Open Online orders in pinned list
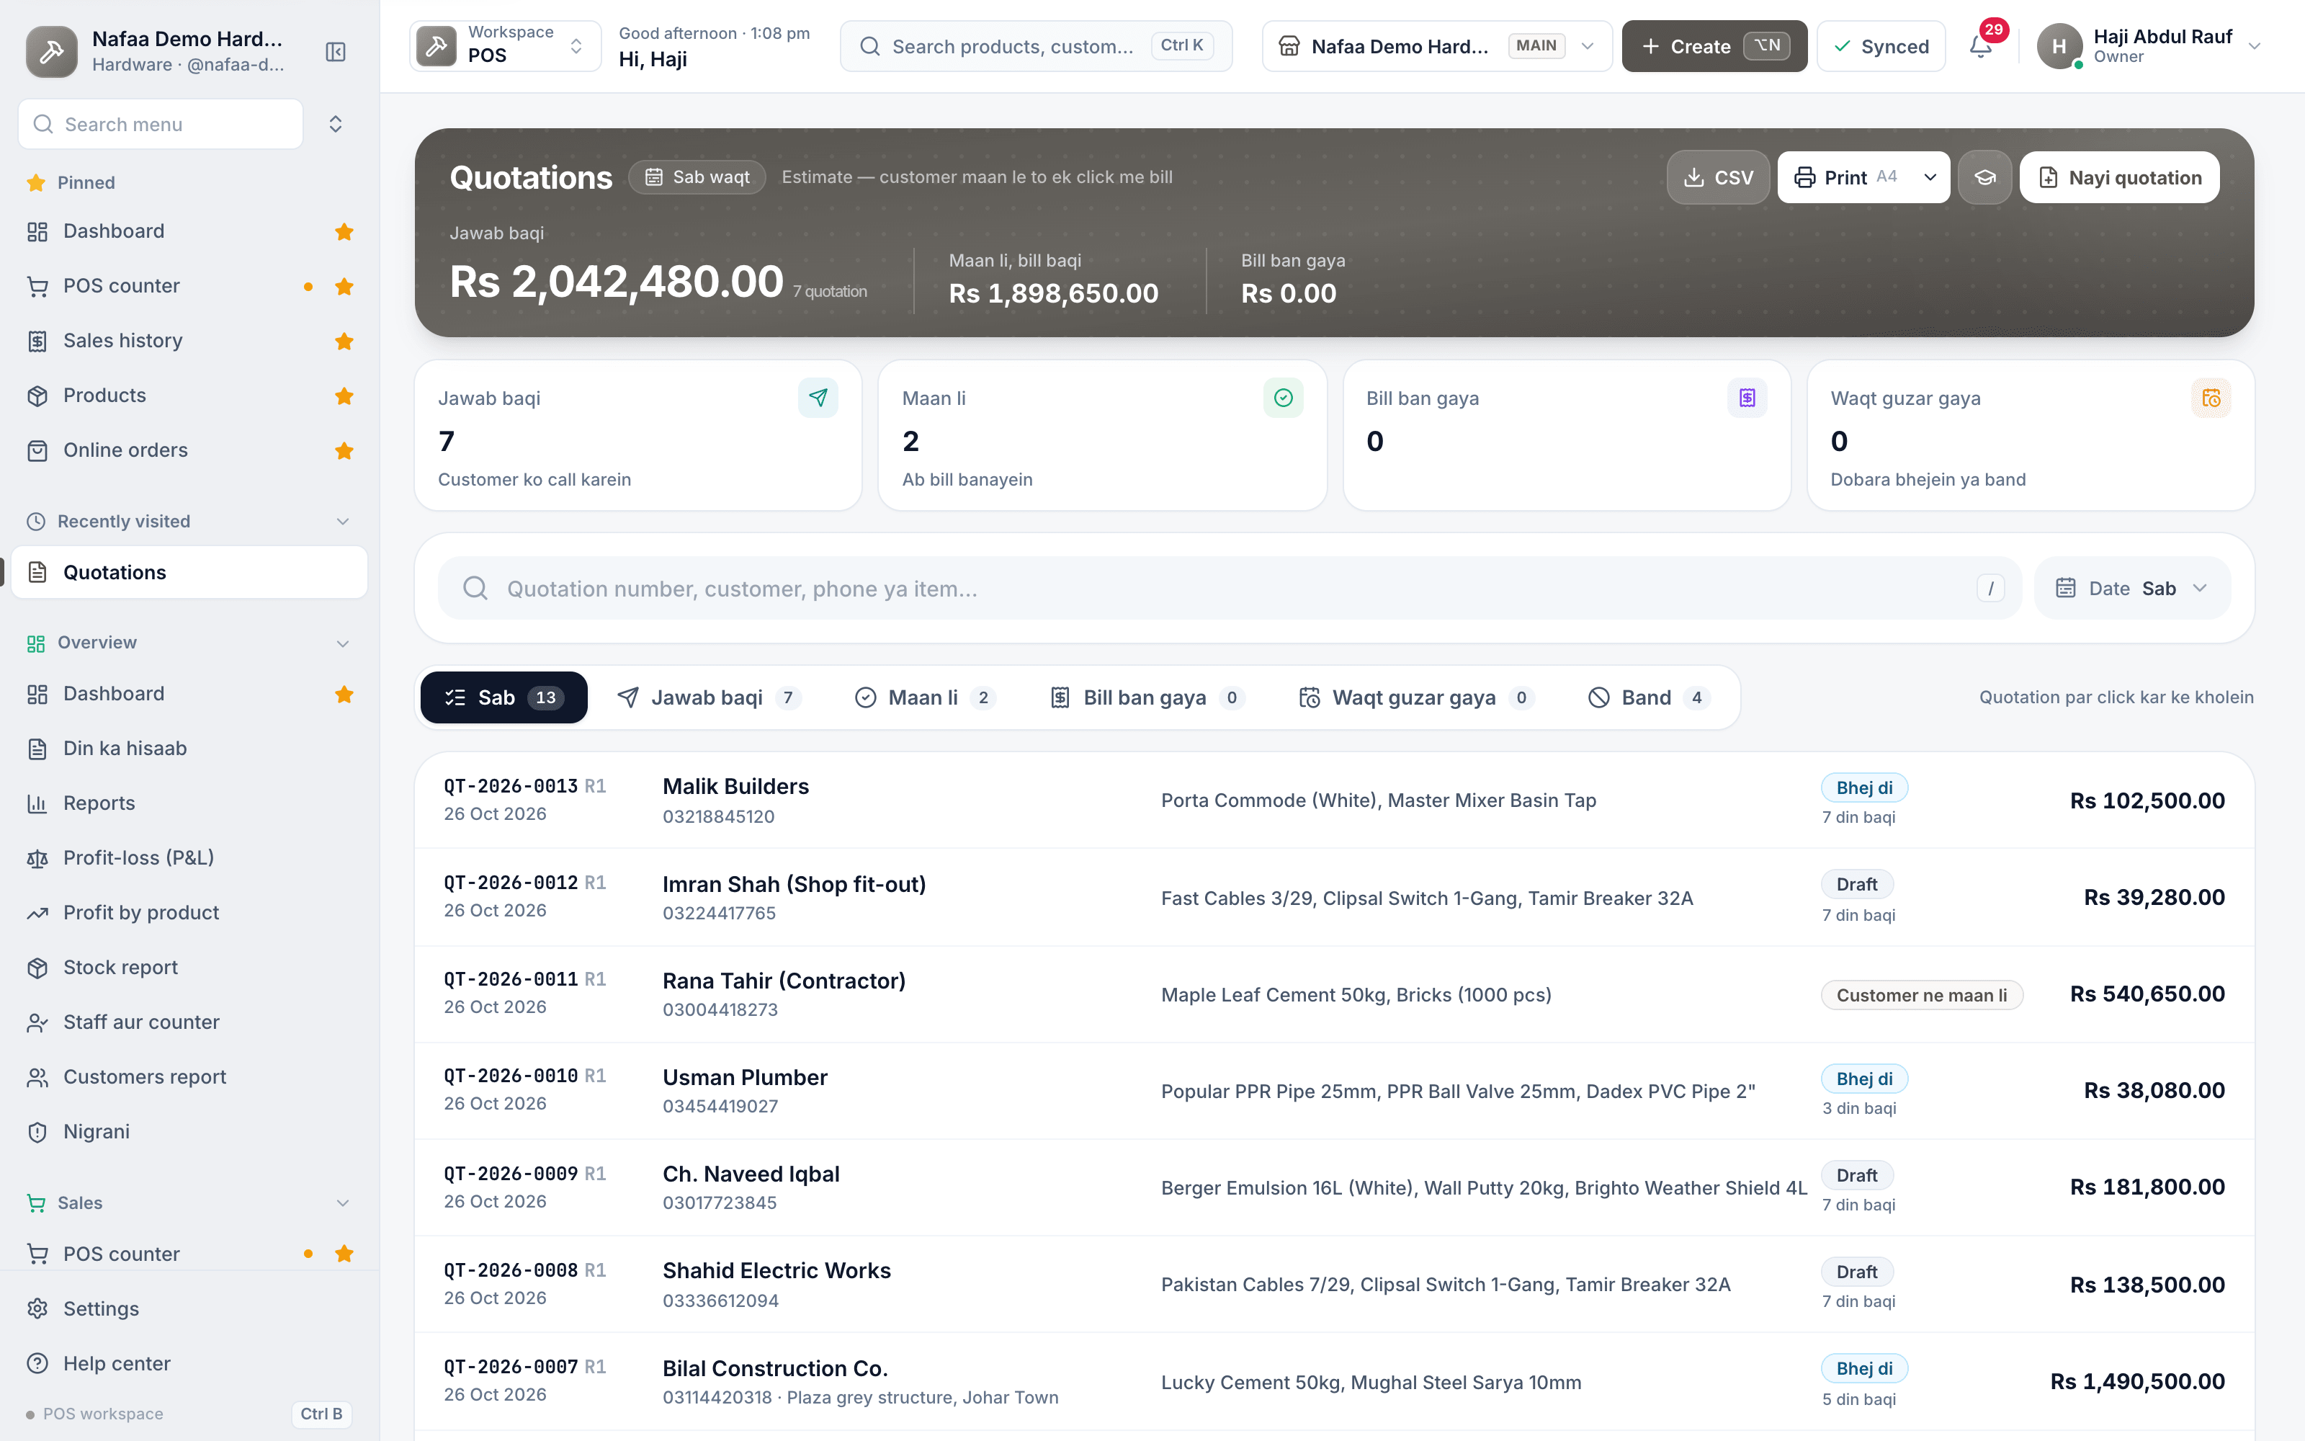Viewport: 2305px width, 1441px height. 189,450
